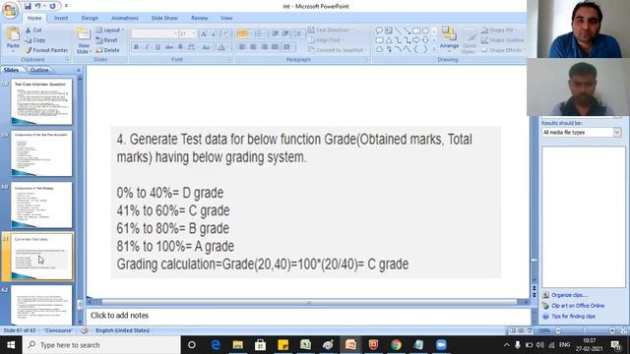Image resolution: width=630 pixels, height=354 pixels.
Task: Open the font size dropdown
Action: tap(188, 33)
